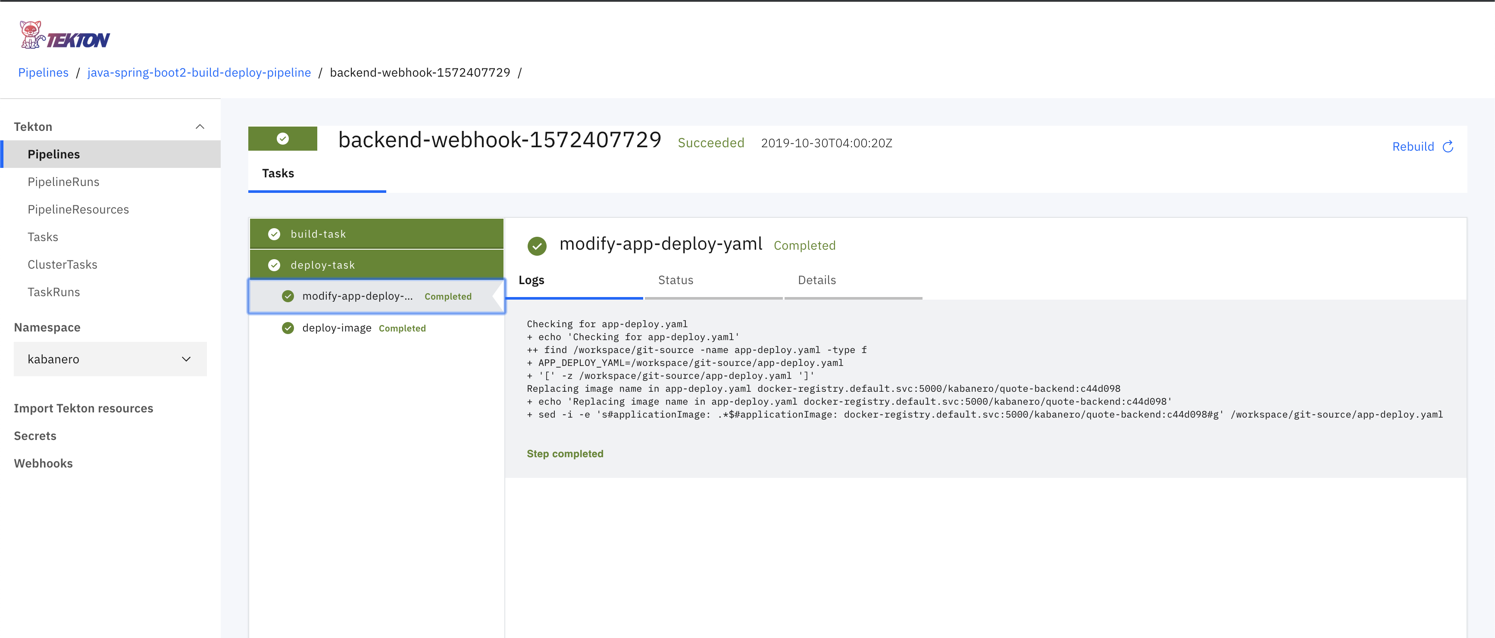Click the log line containing APP_DEPLOY_YAML=

[685, 363]
